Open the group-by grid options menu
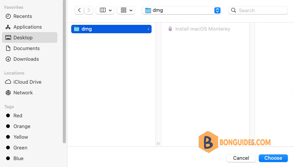This screenshot has height=167, width=294. click(126, 10)
